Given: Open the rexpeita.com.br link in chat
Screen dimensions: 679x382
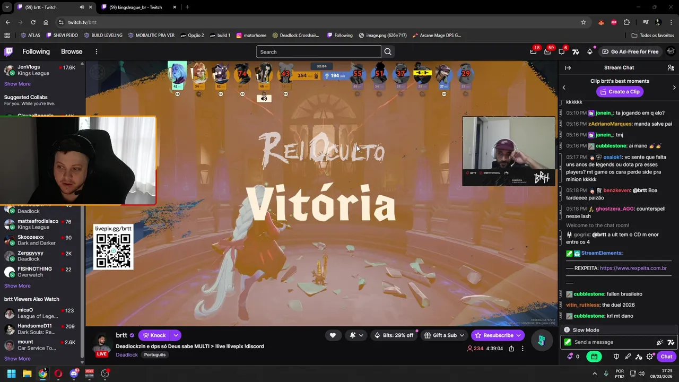Looking at the screenshot, I should click(x=633, y=268).
